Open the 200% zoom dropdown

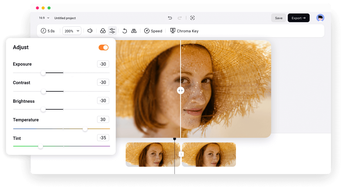(x=72, y=31)
